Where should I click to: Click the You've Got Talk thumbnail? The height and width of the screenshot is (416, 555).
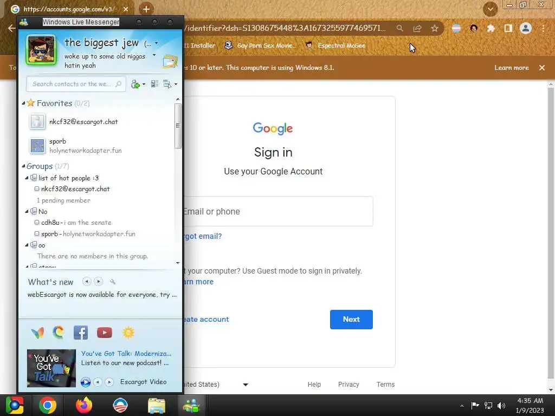coord(51,368)
